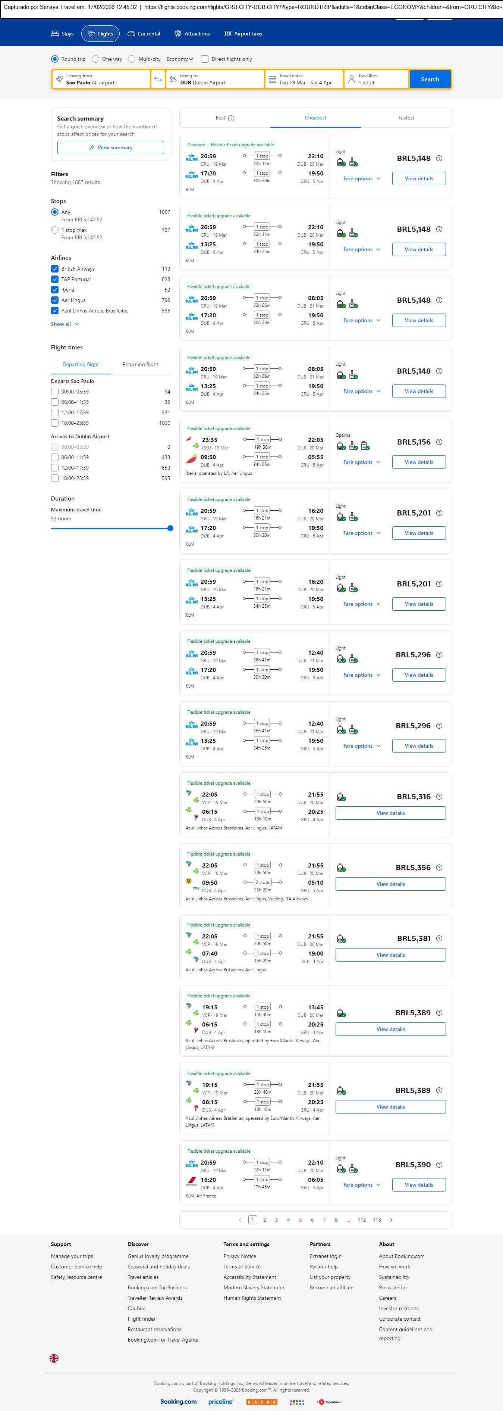Open Car rental from the top navigation
The image size is (503, 1411).
(144, 34)
